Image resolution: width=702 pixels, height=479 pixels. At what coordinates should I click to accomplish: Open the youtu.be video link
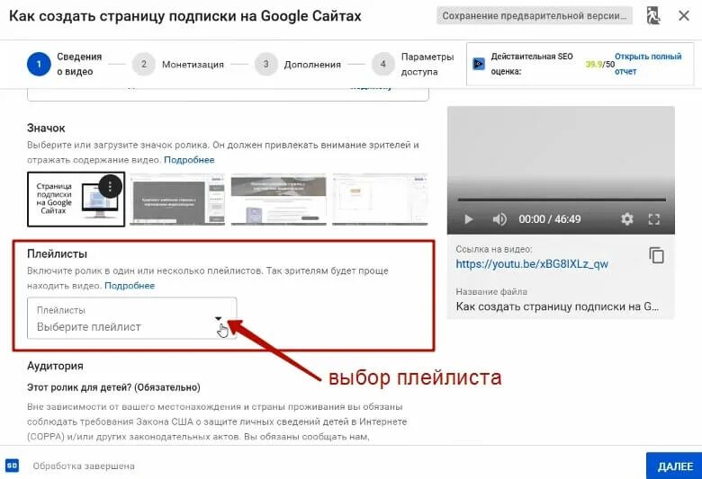coord(532,264)
